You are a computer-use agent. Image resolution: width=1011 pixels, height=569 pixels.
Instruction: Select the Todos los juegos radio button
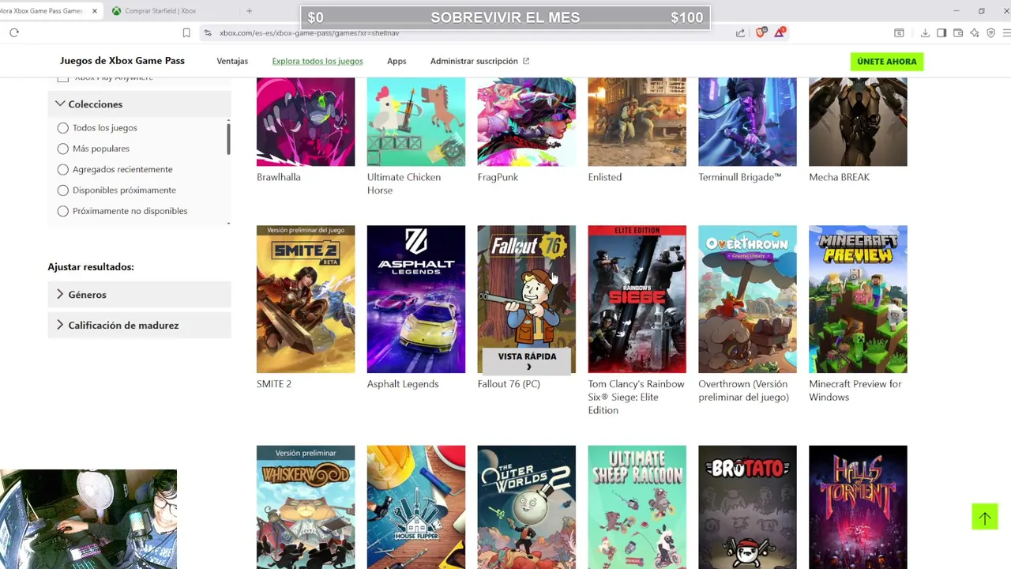tap(63, 127)
